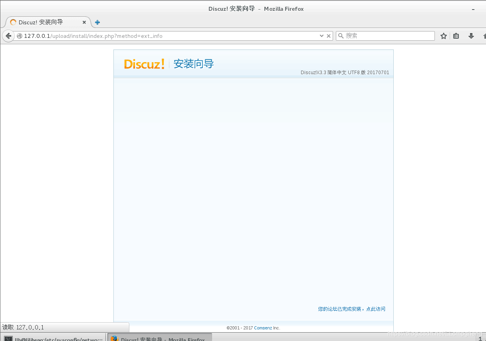
Task: Click the 安装向导 heading text
Action: pyautogui.click(x=194, y=64)
